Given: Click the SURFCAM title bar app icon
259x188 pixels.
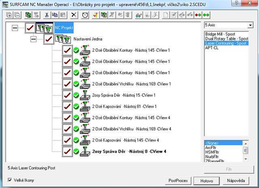Looking at the screenshot, I should point(5,4).
